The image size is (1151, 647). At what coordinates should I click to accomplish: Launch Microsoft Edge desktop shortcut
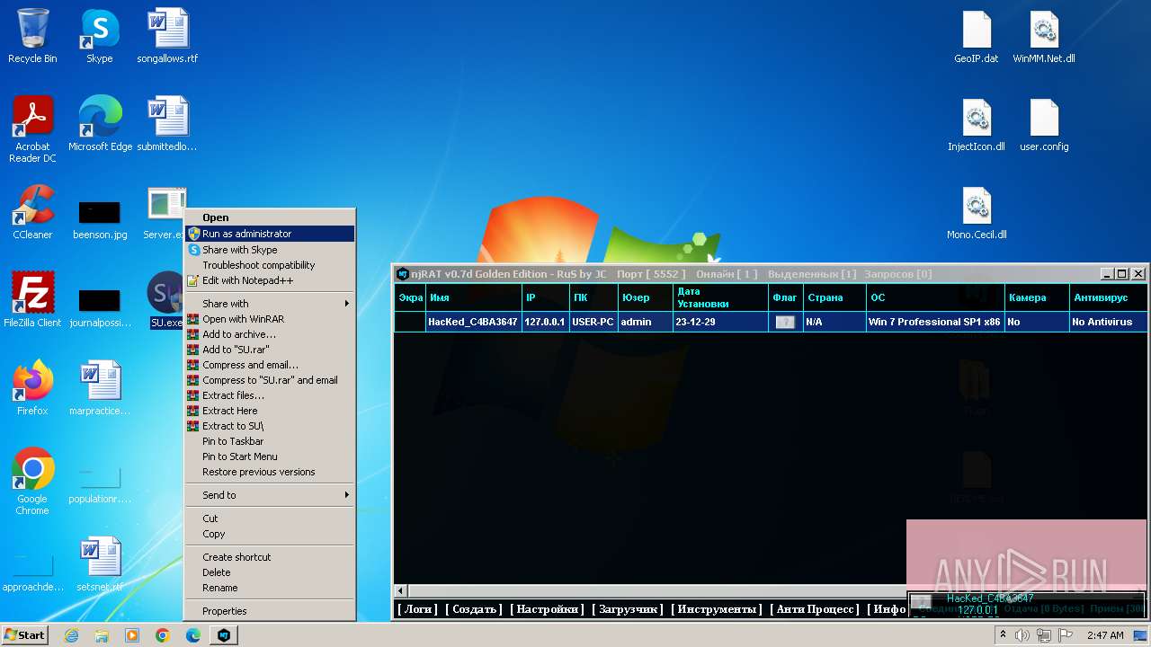(x=100, y=124)
